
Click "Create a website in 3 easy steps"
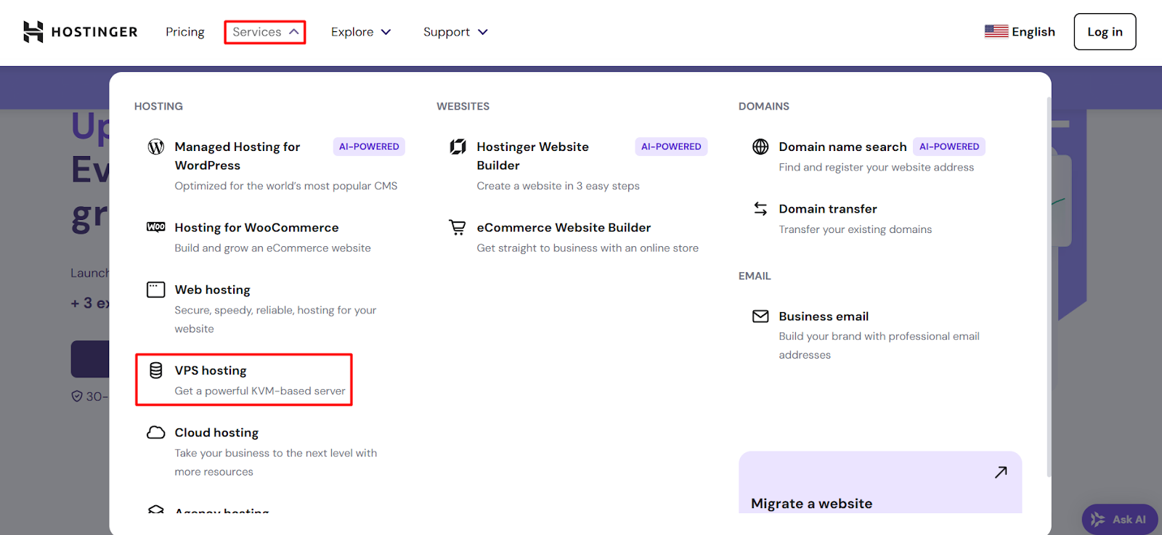[x=558, y=186]
